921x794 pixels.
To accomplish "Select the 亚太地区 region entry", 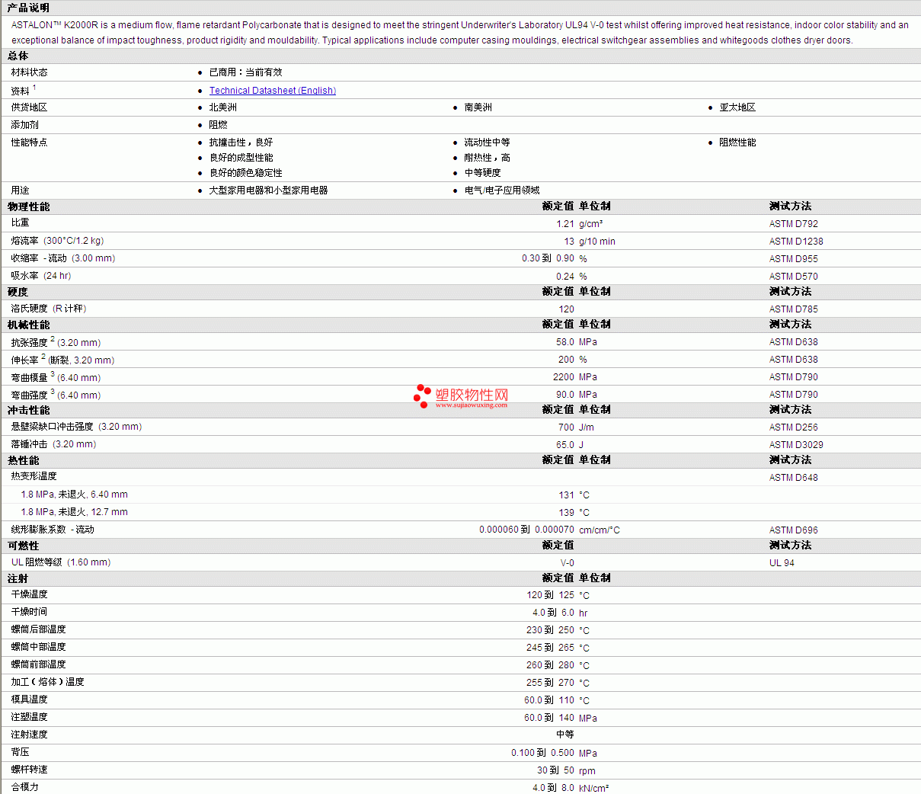I will [x=737, y=107].
